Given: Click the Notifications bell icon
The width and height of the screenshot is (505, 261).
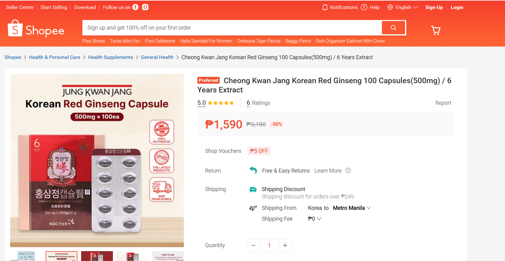Looking at the screenshot, I should (x=325, y=7).
